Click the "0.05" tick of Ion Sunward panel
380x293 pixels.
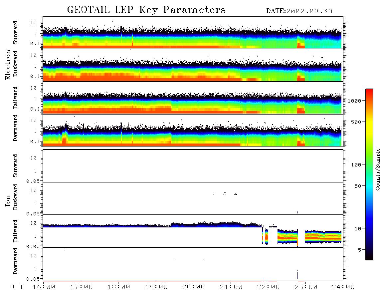coord(33,181)
